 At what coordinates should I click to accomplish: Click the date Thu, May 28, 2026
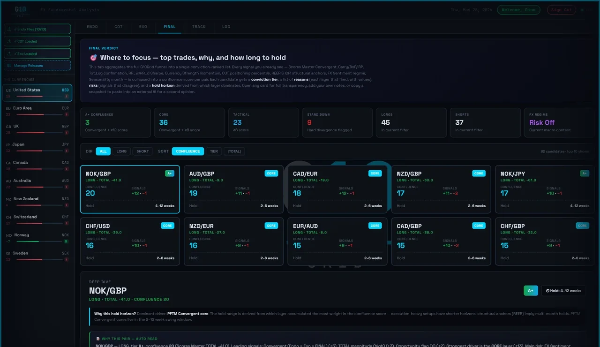pyautogui.click(x=471, y=10)
